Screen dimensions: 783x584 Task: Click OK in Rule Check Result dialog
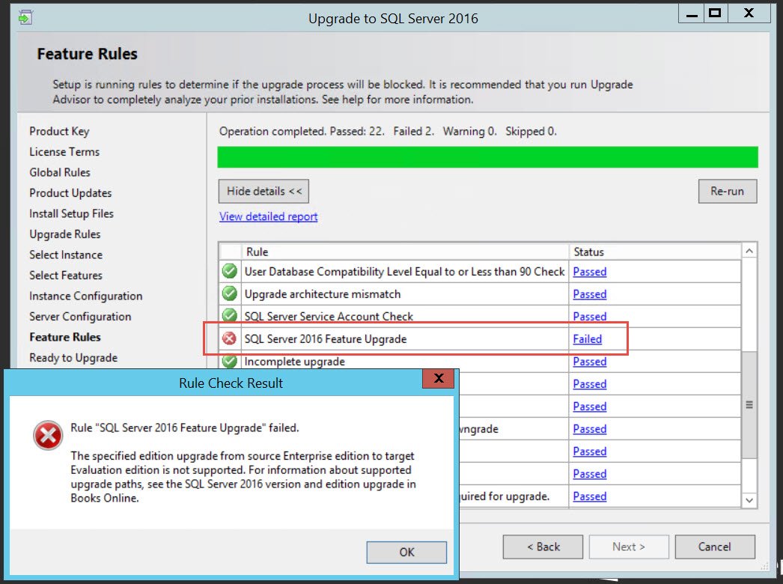point(406,552)
